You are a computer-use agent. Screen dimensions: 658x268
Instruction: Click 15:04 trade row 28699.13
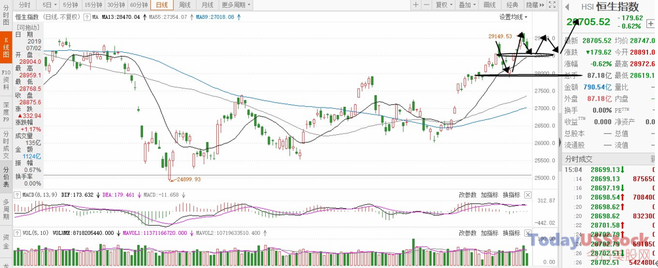pos(610,170)
